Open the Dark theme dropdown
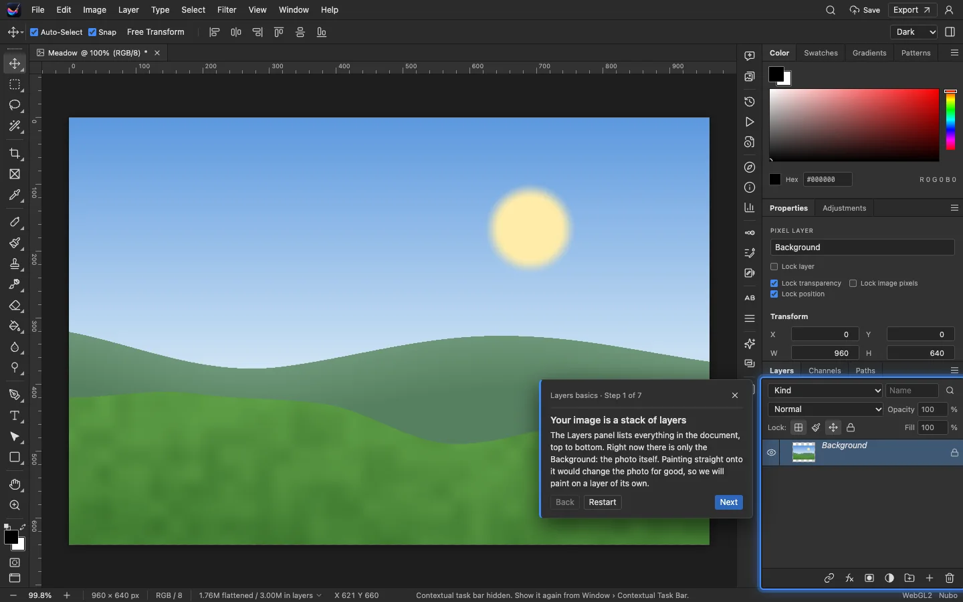This screenshot has width=963, height=602. point(914,32)
